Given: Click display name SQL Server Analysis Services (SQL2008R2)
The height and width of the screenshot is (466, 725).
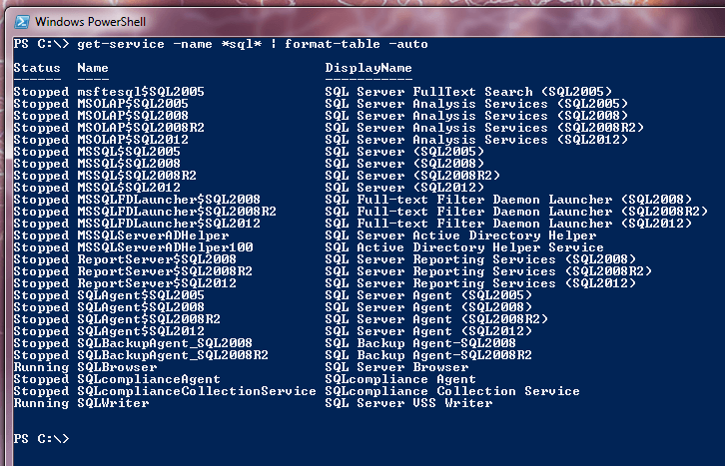Looking at the screenshot, I should pyautogui.click(x=484, y=128).
